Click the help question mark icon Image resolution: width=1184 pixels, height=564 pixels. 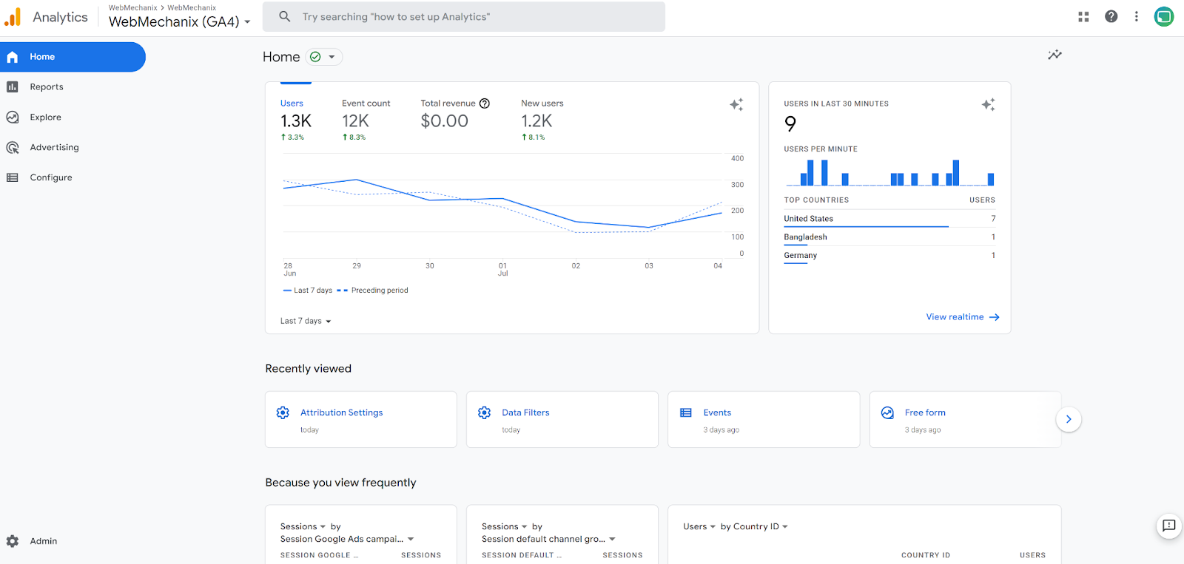point(1111,16)
